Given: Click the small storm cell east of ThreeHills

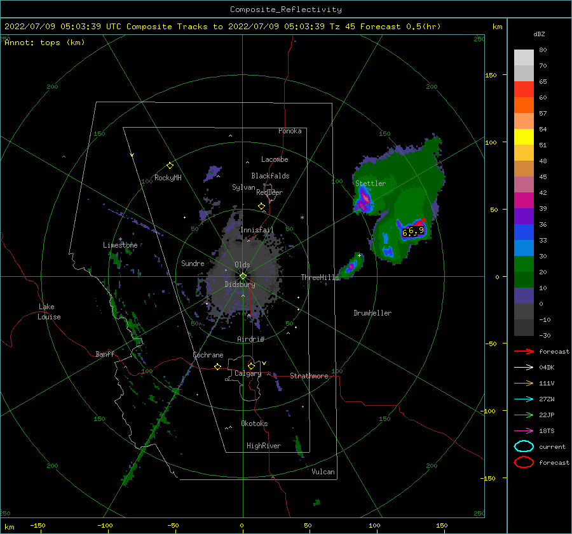Looking at the screenshot, I should click(351, 266).
